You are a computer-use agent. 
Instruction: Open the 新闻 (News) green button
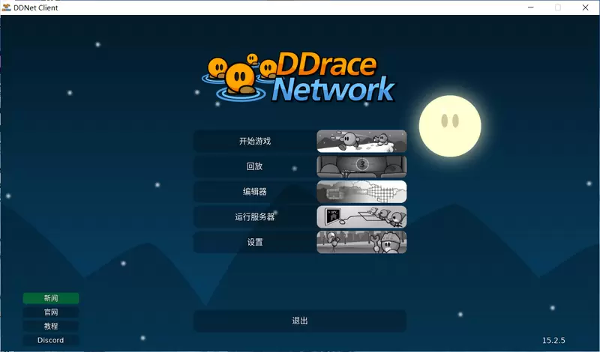tap(51, 298)
